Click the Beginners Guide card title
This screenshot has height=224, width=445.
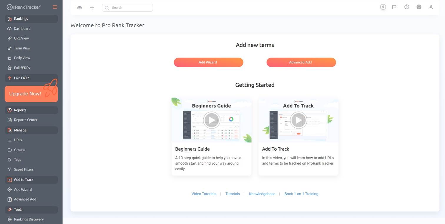click(192, 149)
